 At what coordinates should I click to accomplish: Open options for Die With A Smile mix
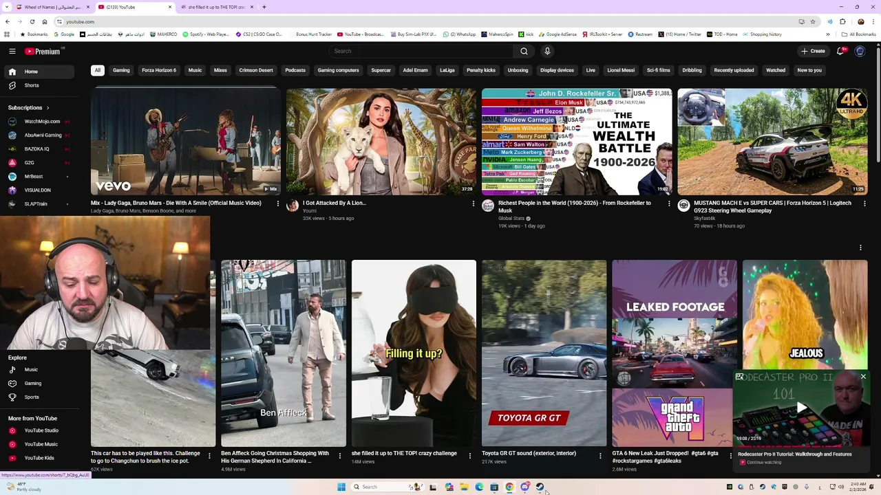[278, 203]
